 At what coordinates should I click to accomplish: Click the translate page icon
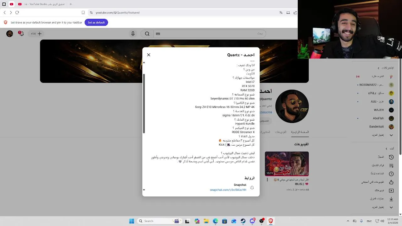(x=281, y=13)
